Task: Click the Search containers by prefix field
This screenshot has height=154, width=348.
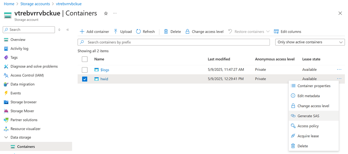Action: point(174,42)
